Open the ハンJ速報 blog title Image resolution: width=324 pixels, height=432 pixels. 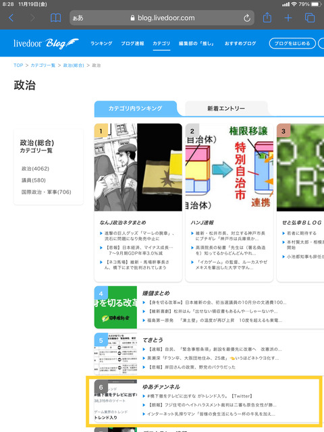point(202,222)
